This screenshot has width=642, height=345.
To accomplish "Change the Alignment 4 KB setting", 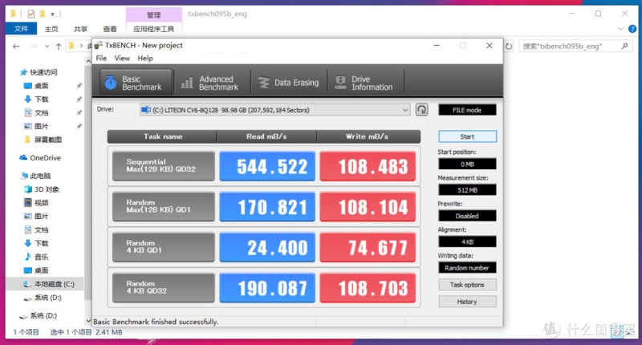I will [x=467, y=241].
